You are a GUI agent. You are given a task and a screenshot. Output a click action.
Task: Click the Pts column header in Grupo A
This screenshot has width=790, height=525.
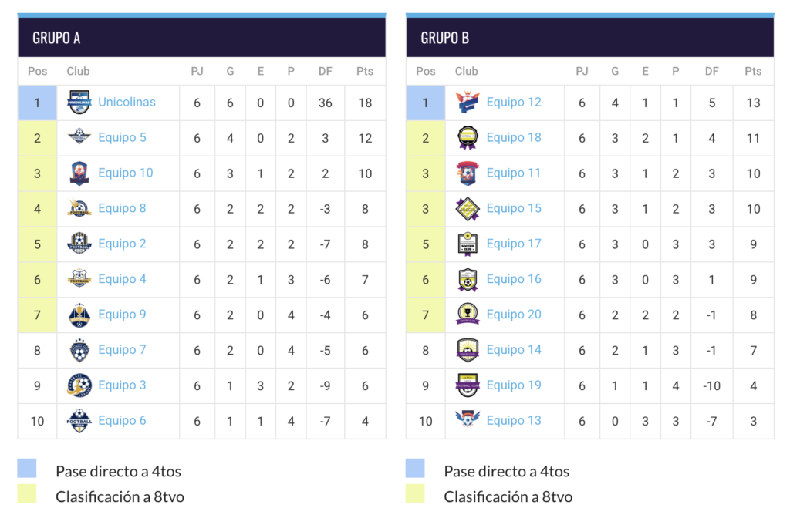(x=365, y=71)
